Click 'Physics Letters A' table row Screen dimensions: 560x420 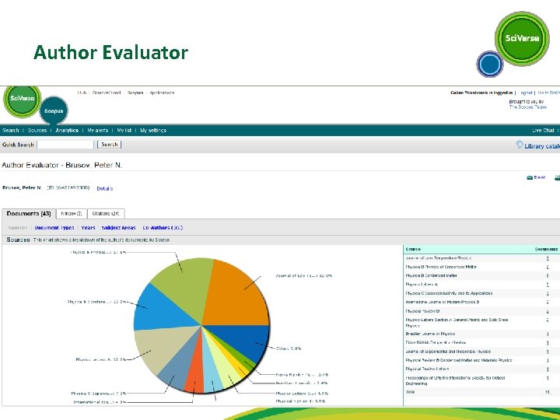481,285
